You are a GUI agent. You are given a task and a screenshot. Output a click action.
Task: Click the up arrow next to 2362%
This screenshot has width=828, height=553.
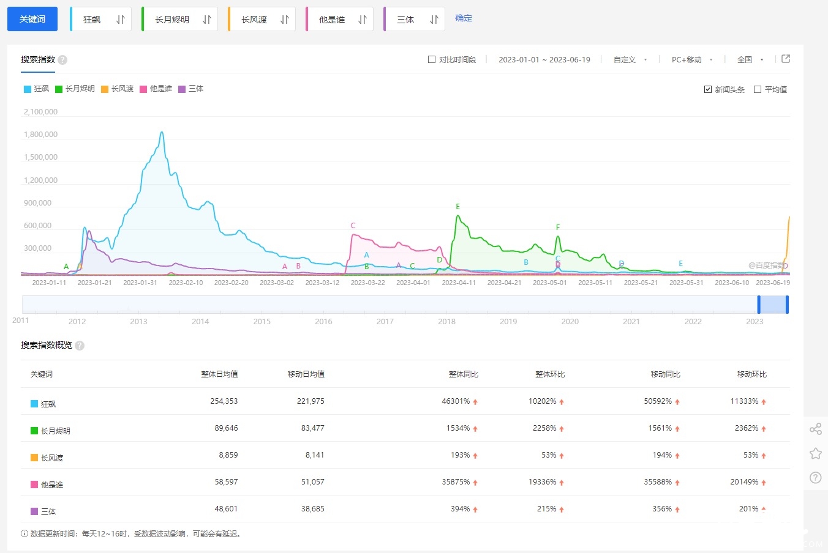tap(764, 429)
